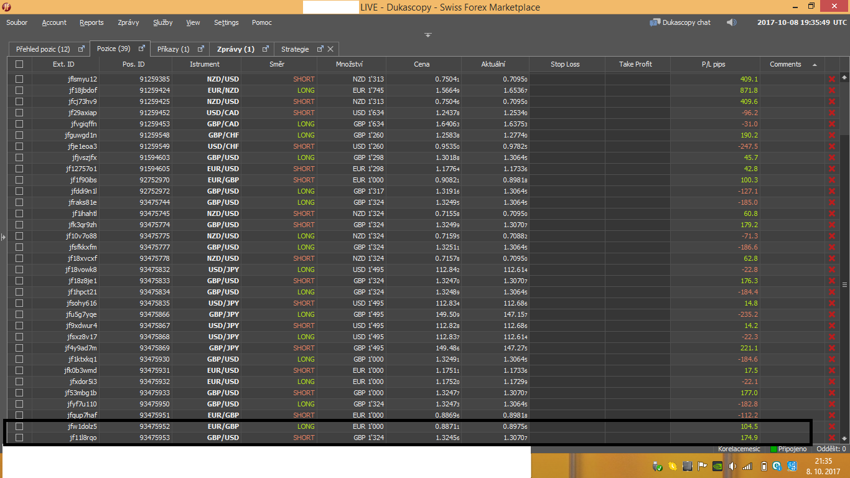This screenshot has width=850, height=478.
Task: Select the checkbox for row jfcj73hv9
Action: (x=19, y=101)
